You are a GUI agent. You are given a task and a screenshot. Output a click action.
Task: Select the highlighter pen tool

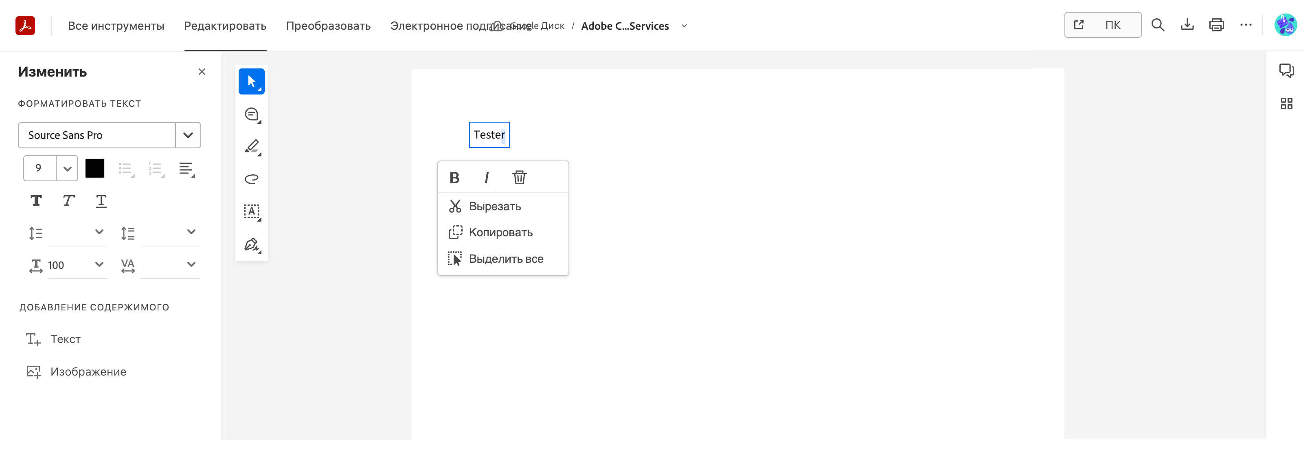(x=252, y=147)
